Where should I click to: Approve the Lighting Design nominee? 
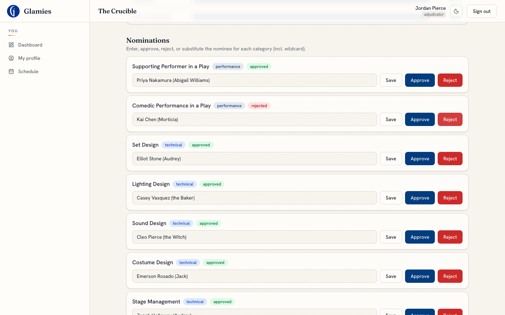420,198
